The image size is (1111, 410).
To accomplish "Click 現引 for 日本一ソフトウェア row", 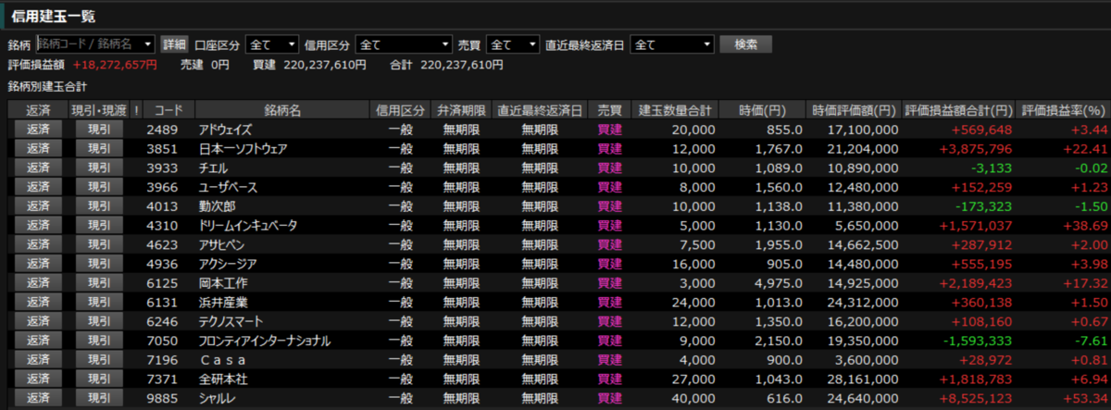I will [x=99, y=149].
